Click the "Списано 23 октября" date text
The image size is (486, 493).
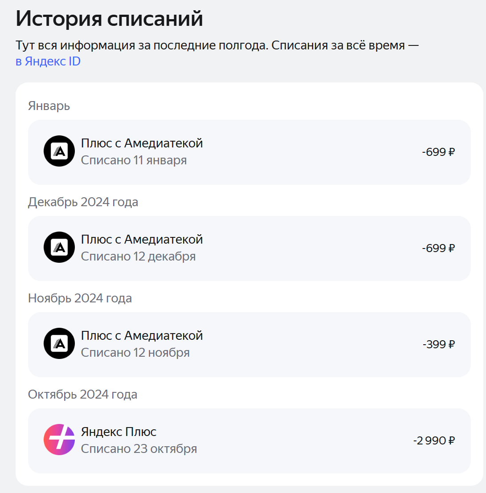click(139, 449)
